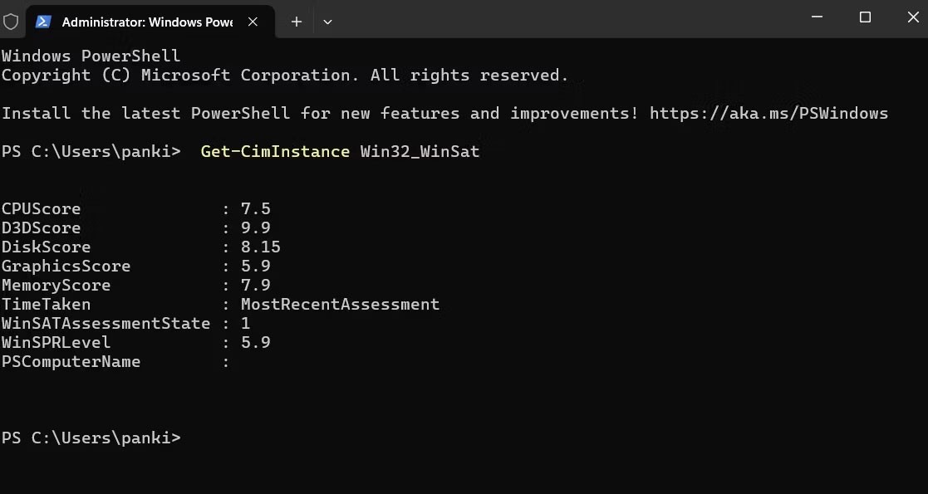Screen dimensions: 928x494
Task: Close the terminal window
Action: click(911, 17)
